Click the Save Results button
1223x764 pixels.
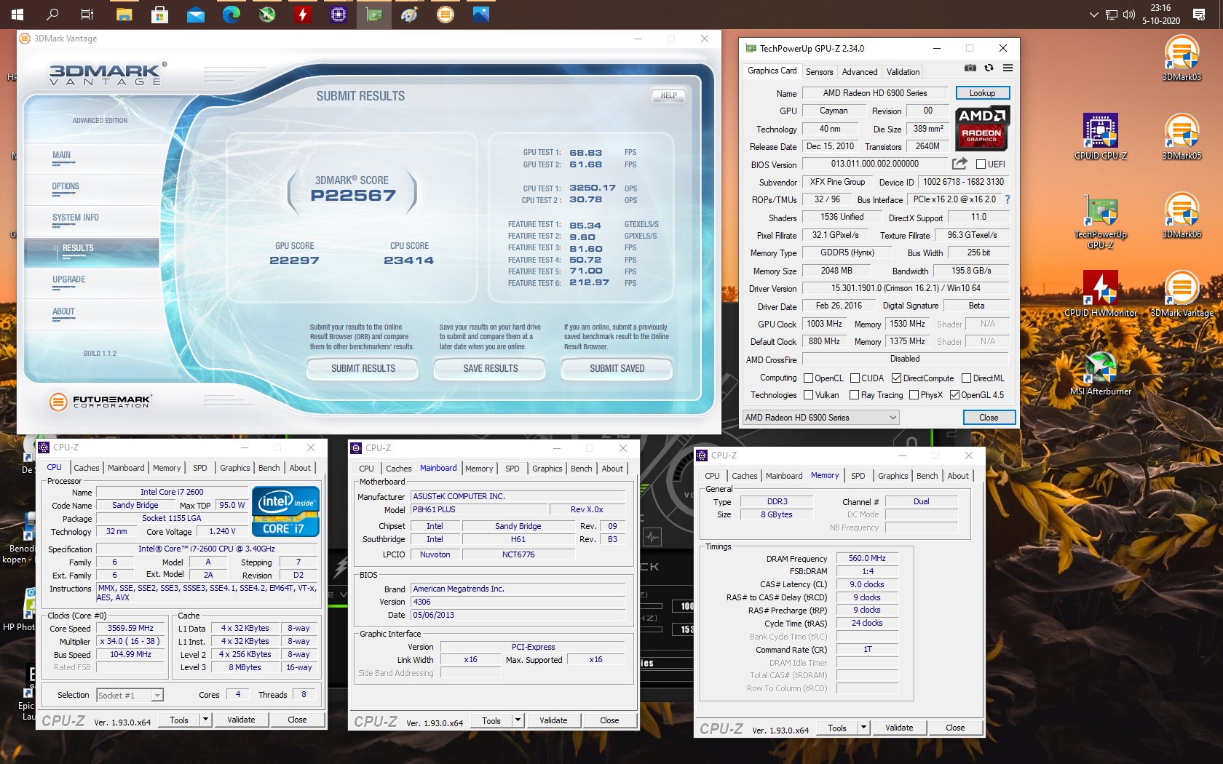490,369
